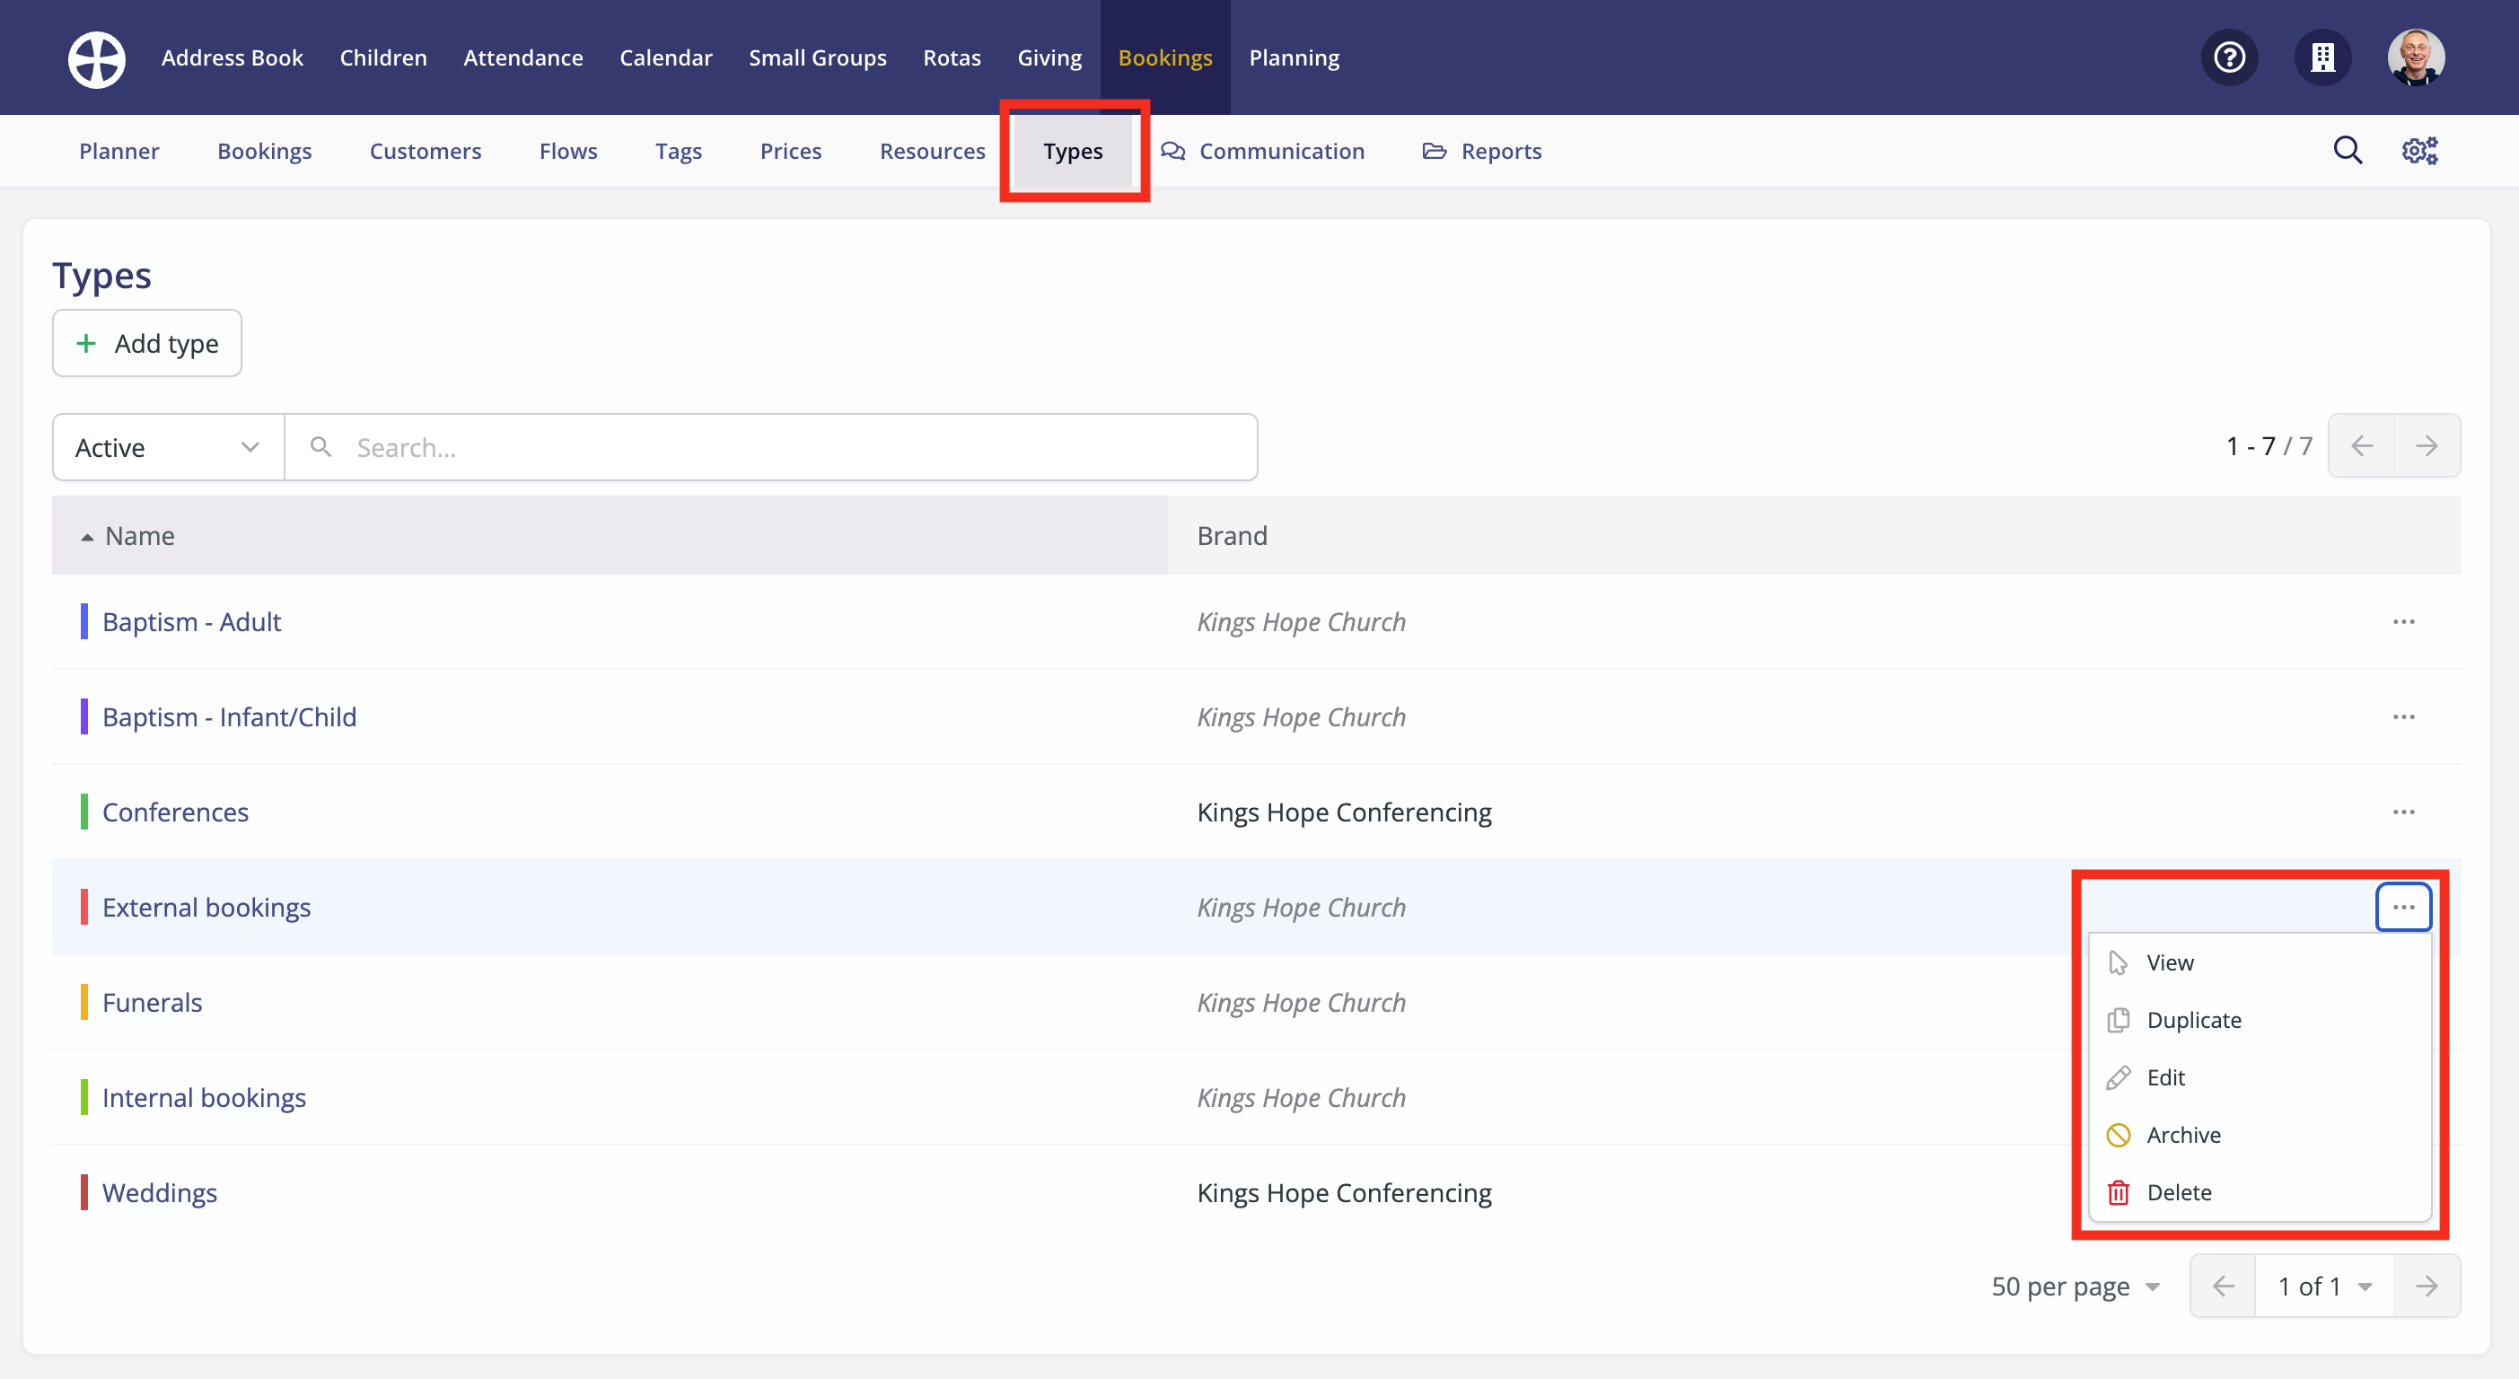Click the Communication chat bubbles icon
The width and height of the screenshot is (2519, 1379).
click(x=1172, y=151)
